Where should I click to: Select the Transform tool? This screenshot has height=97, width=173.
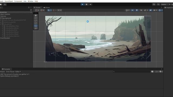coord(36,28)
